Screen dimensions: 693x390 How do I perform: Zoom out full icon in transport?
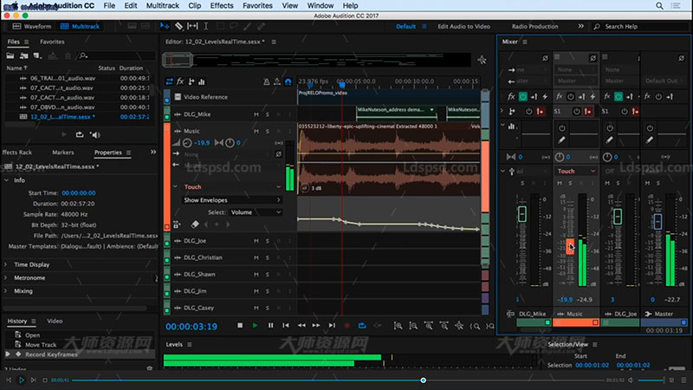click(x=460, y=326)
